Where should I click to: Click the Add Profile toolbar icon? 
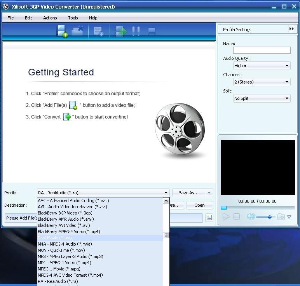click(x=99, y=31)
